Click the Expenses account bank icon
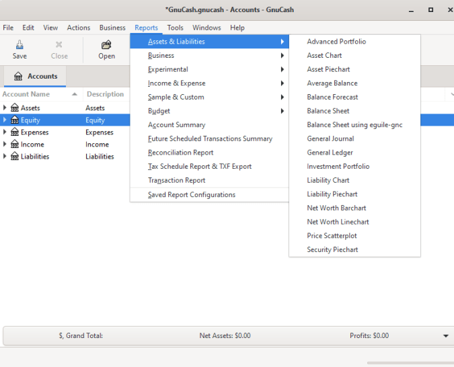454x367 pixels. point(15,132)
